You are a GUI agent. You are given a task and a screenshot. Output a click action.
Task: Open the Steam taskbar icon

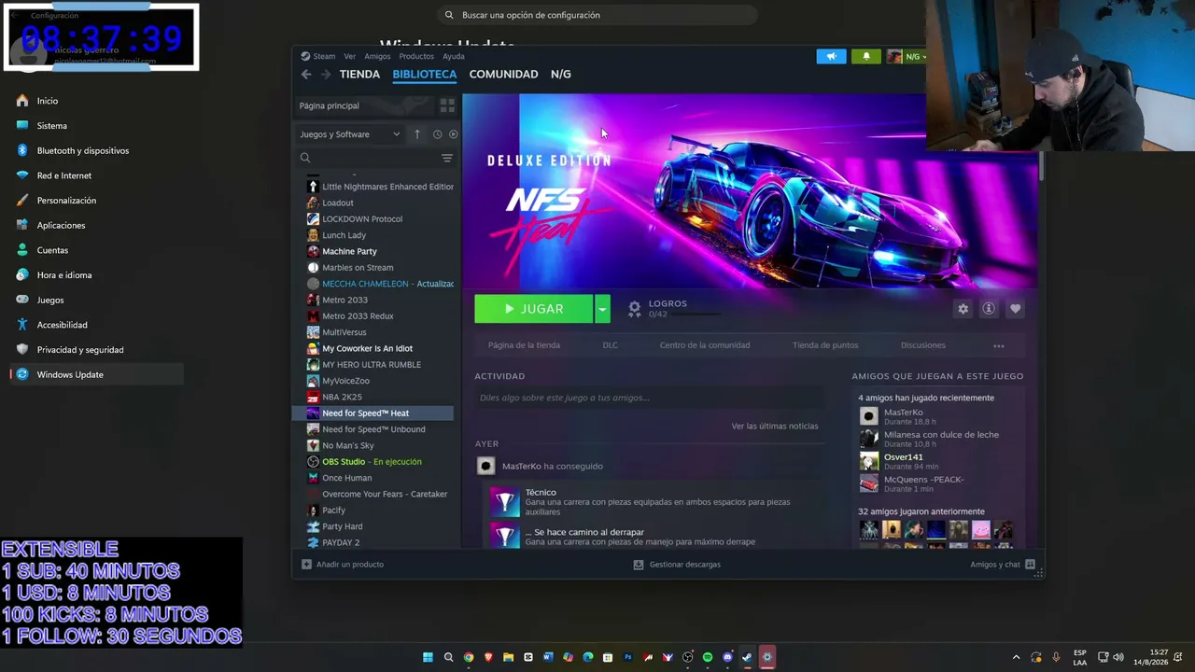pyautogui.click(x=747, y=657)
